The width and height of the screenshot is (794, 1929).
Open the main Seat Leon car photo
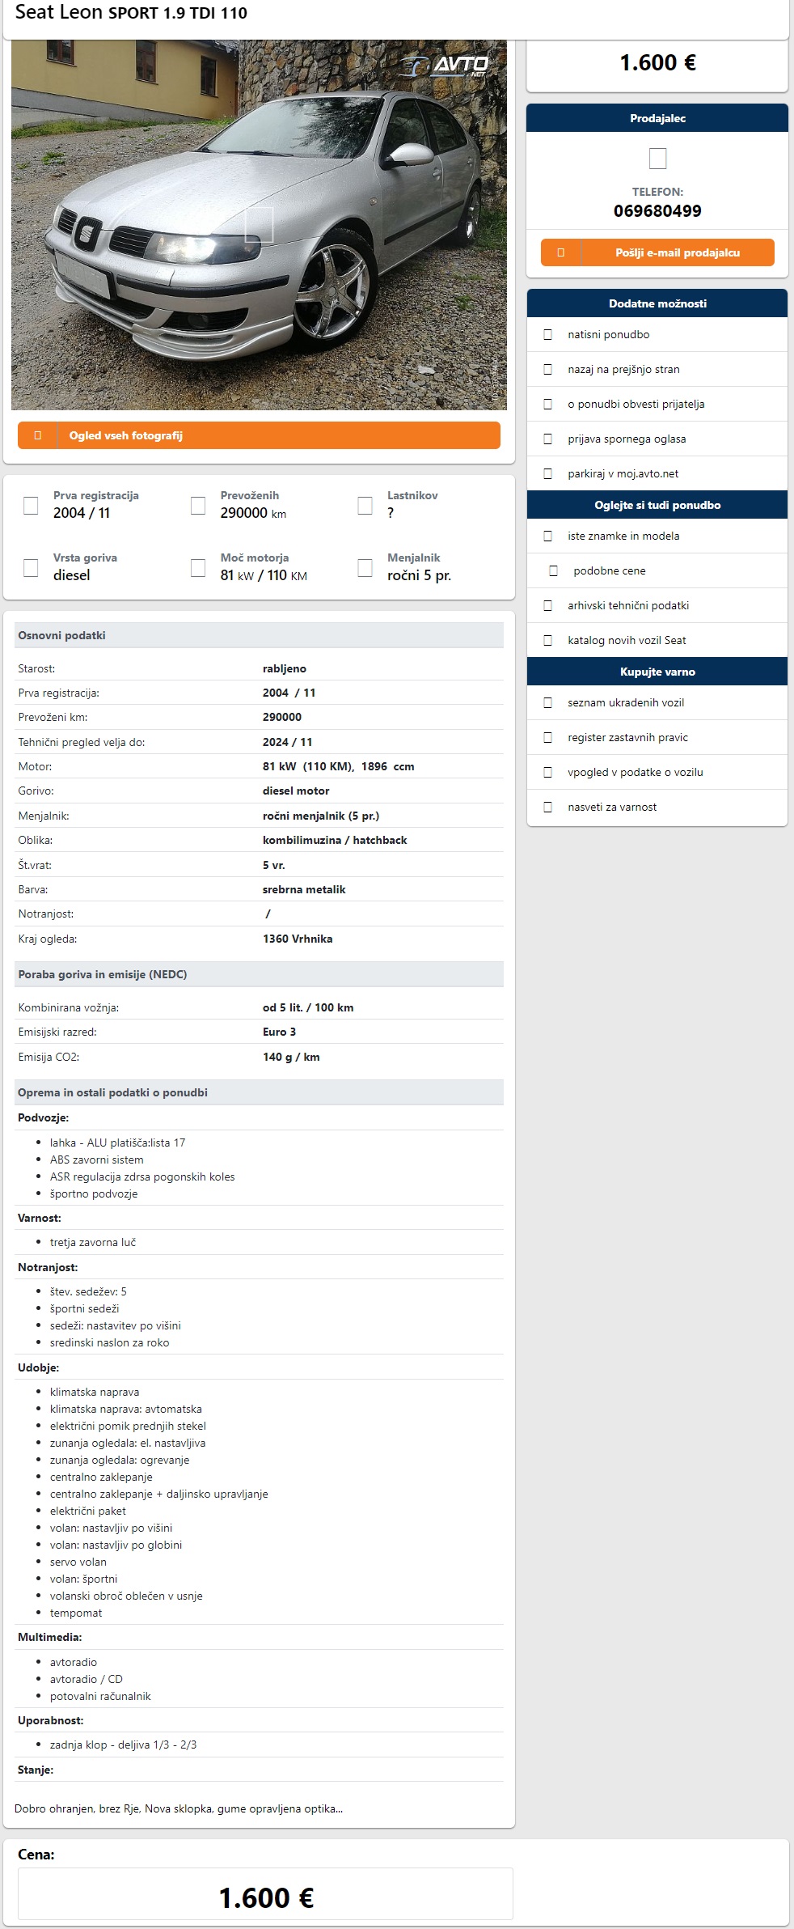[x=259, y=225]
